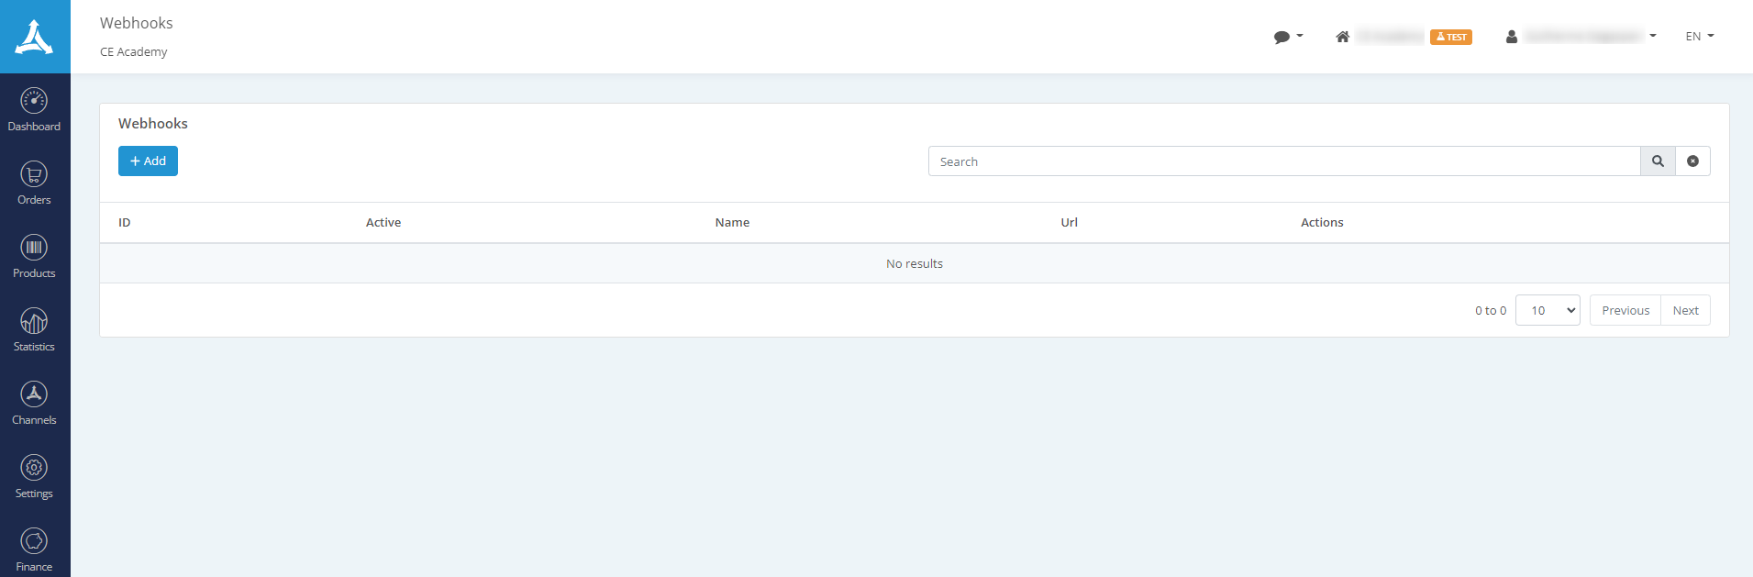
Task: Open the Statistics sidebar icon
Action: coord(34,321)
